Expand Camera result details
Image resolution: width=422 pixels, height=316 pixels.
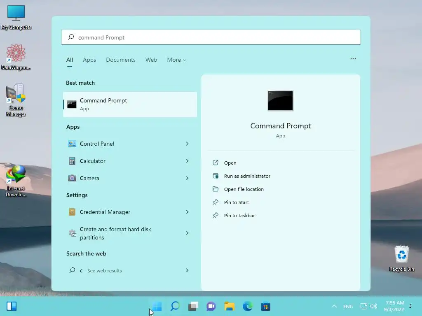click(188, 178)
